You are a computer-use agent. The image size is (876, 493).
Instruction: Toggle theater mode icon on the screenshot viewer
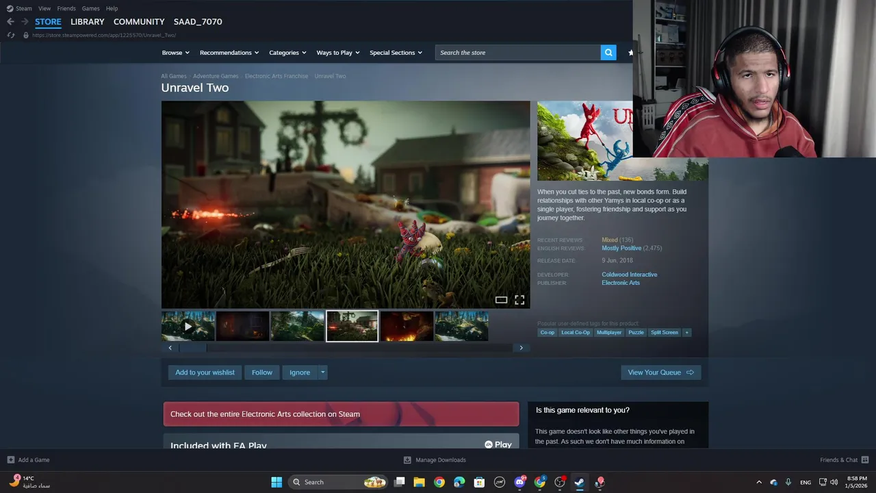click(x=501, y=300)
